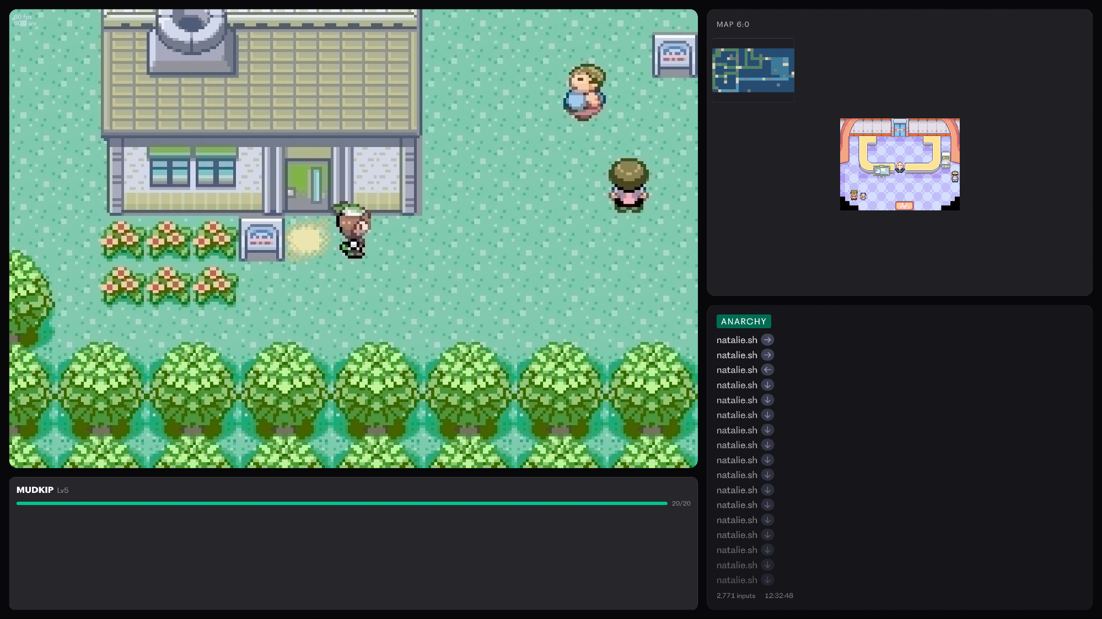Viewport: 1102px width, 619px height.
Task: Click the signpost beside the flowers
Action: coord(262,239)
